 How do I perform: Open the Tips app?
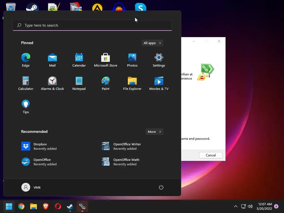click(x=26, y=107)
